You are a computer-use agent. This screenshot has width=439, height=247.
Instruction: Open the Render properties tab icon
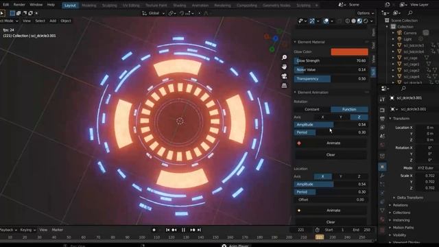point(382,110)
